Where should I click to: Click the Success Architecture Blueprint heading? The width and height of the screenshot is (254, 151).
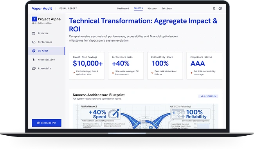point(99,95)
